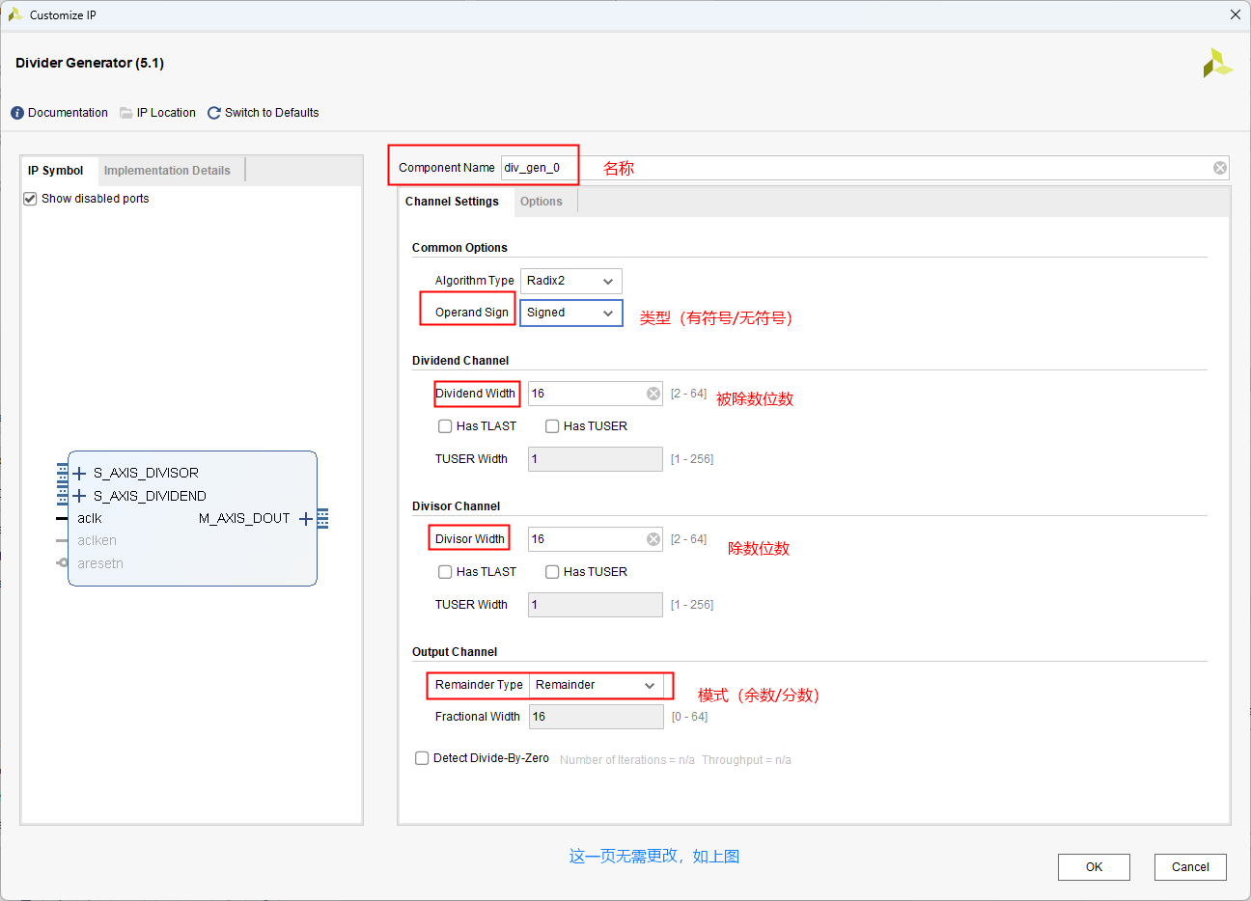Viewport: 1251px width, 901px height.
Task: Expand the S_AXIS_DIVISOR port plus icon
Action: point(79,473)
